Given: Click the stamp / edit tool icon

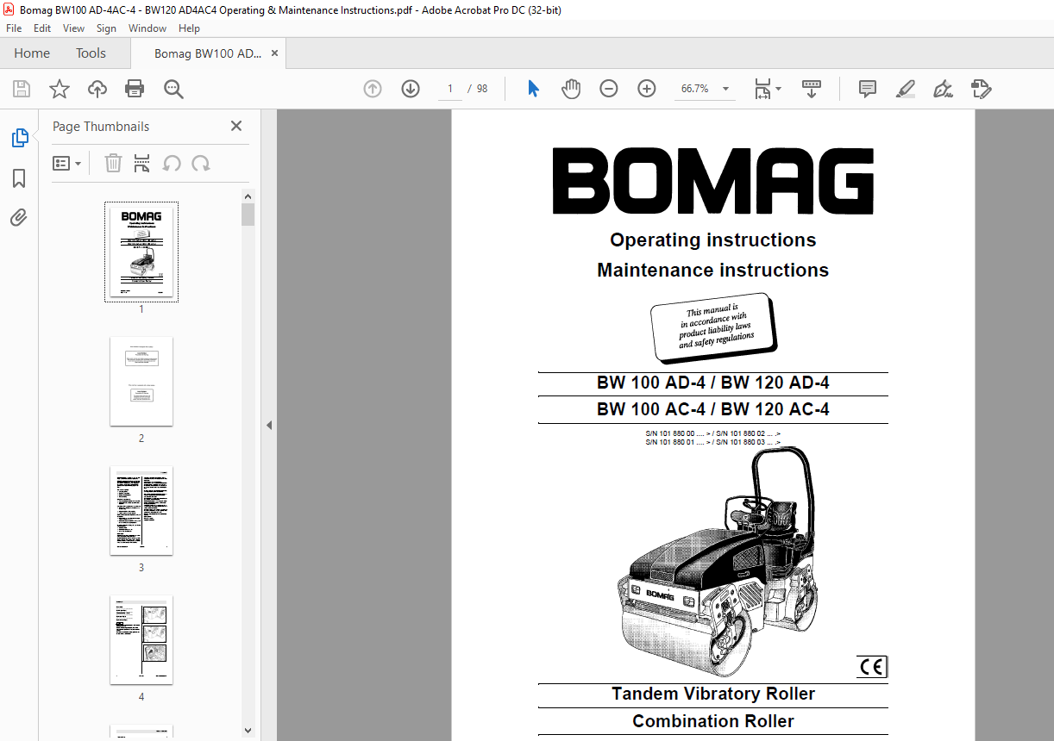Looking at the screenshot, I should [981, 89].
